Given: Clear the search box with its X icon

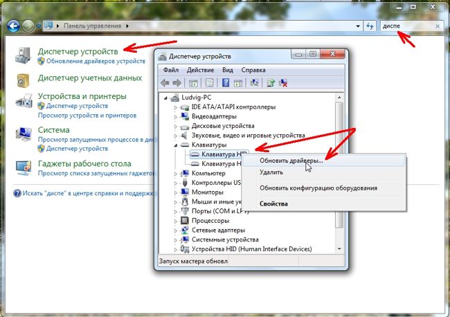Looking at the screenshot, I should tap(438, 26).
